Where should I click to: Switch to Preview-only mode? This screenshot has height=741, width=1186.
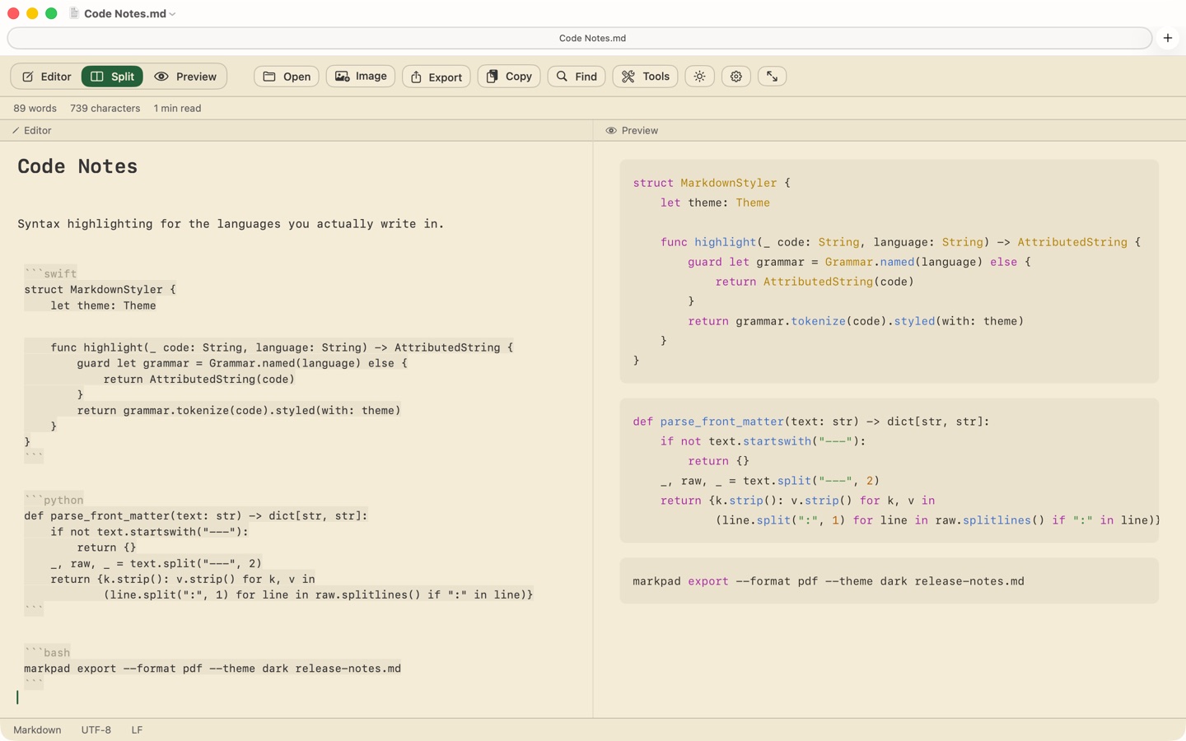(185, 77)
